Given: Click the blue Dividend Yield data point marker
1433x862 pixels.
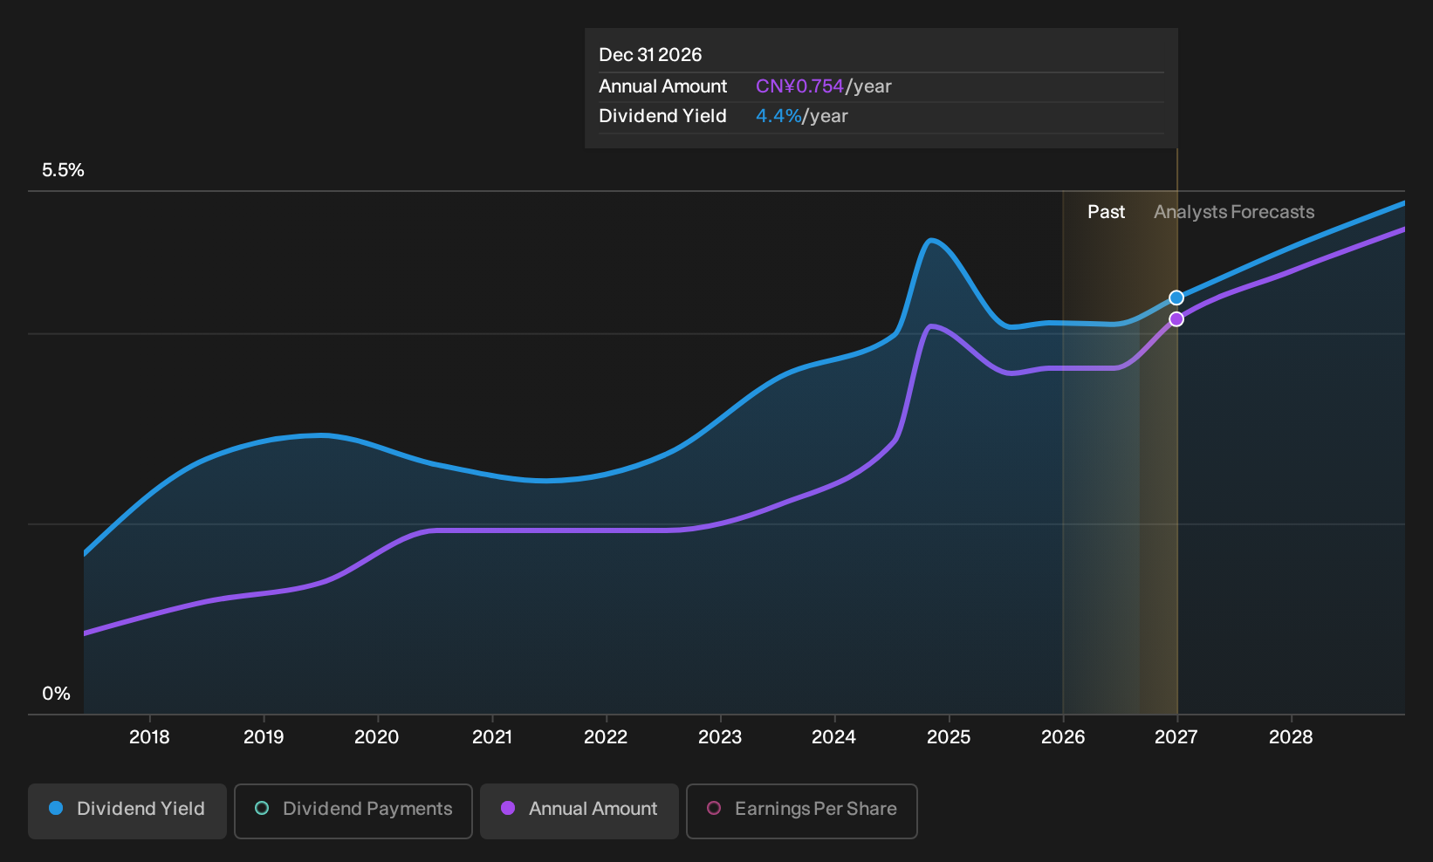Looking at the screenshot, I should [1176, 298].
